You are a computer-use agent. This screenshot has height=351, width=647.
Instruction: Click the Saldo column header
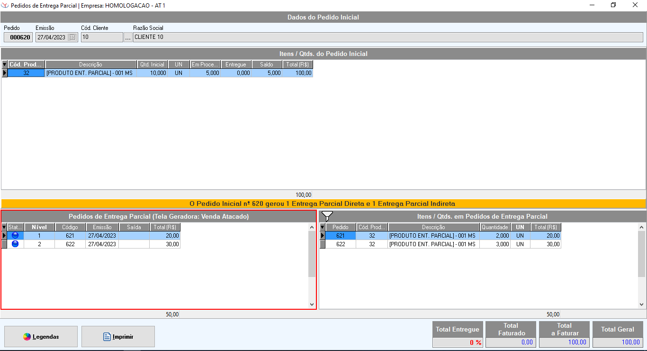coord(267,65)
